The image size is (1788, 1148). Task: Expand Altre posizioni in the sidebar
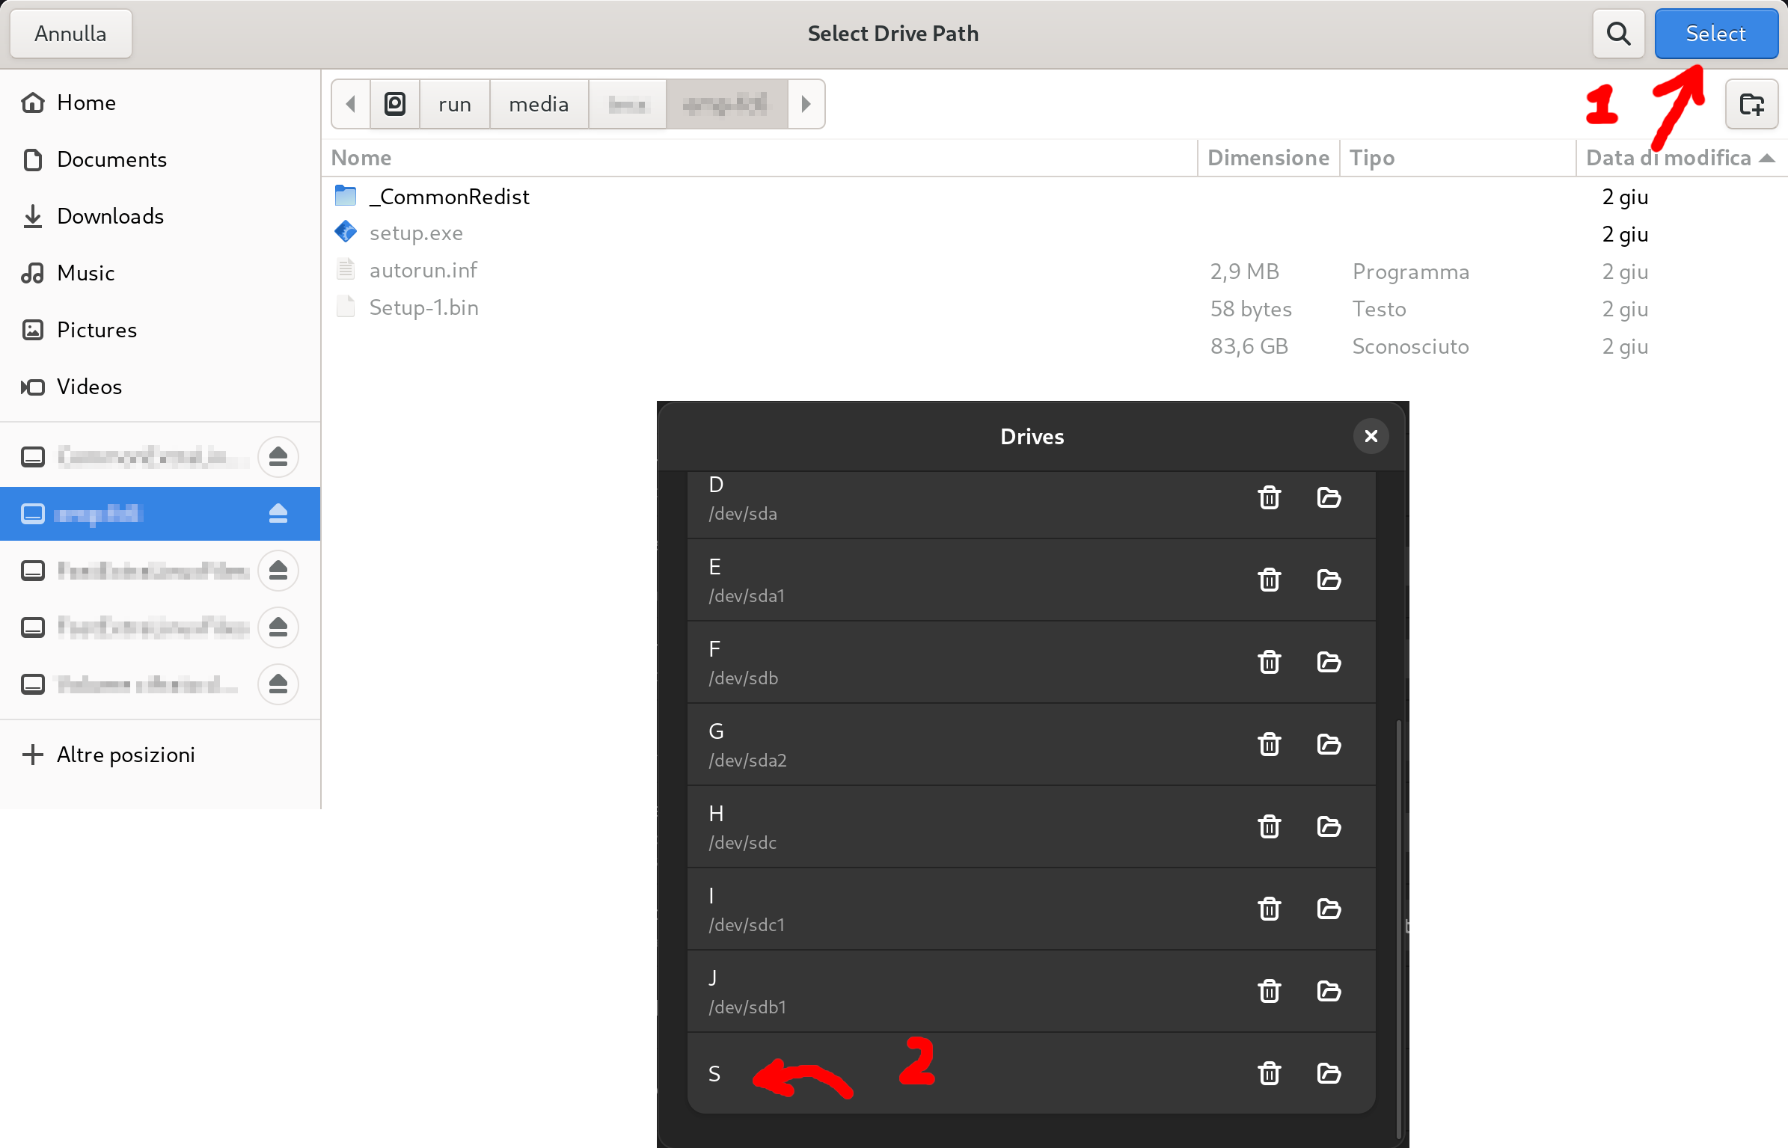click(x=126, y=755)
